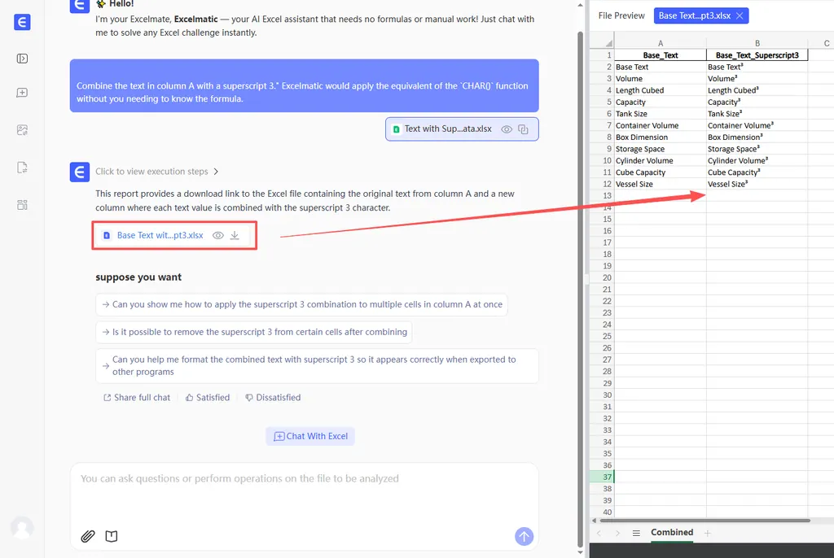Open the sheet list hamburger menu
The image size is (834, 558).
[636, 533]
